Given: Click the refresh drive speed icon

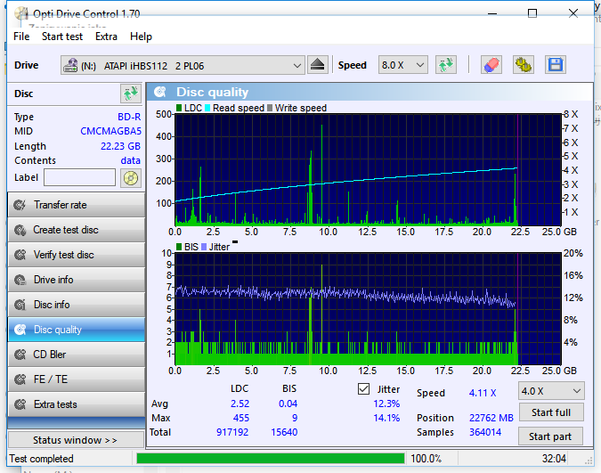Looking at the screenshot, I should (x=446, y=65).
